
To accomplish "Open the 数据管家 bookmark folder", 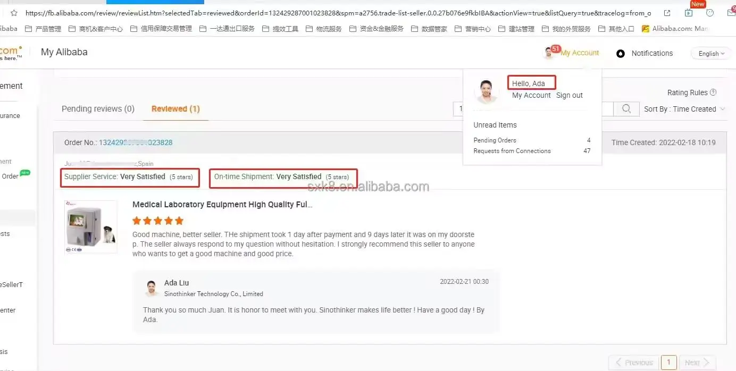I will pyautogui.click(x=429, y=29).
